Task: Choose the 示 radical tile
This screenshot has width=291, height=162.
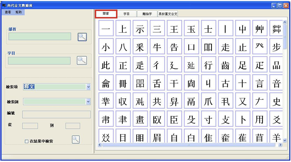Action: click(140, 28)
